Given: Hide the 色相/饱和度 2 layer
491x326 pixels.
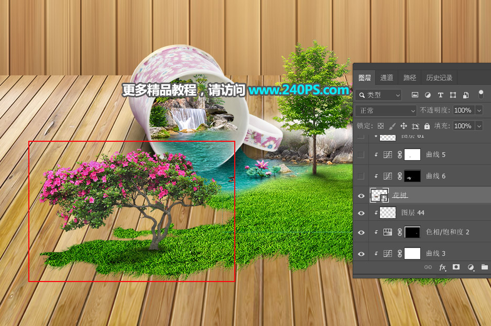Looking at the screenshot, I should (x=361, y=232).
